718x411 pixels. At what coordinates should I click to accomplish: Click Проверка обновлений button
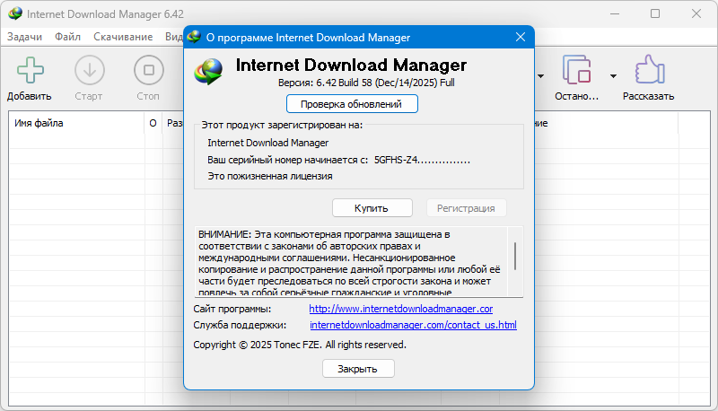352,104
